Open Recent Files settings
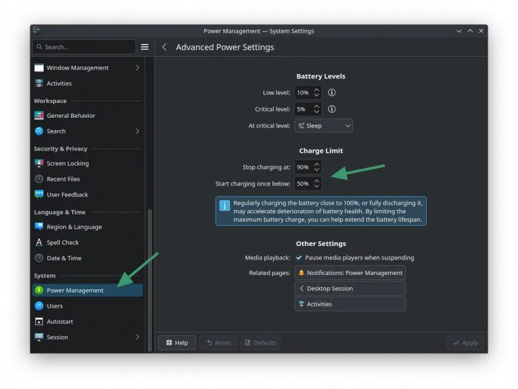518x389 pixels. [88, 179]
